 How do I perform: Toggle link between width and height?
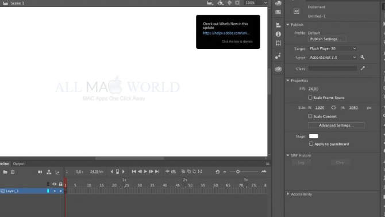point(333,108)
